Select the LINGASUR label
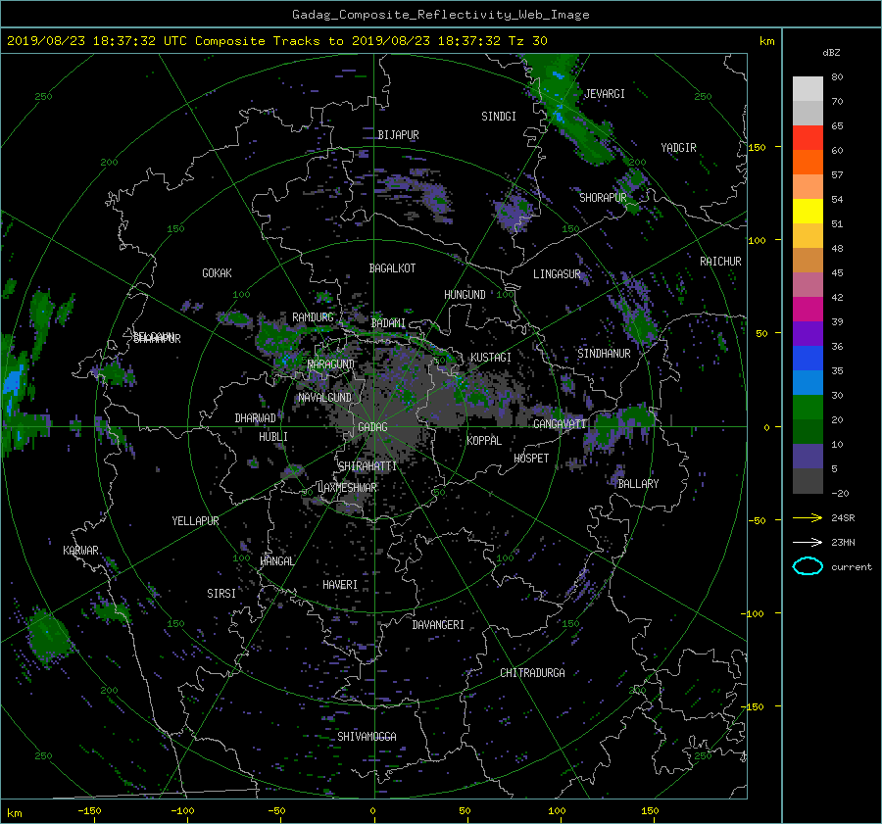This screenshot has width=882, height=824. point(557,274)
